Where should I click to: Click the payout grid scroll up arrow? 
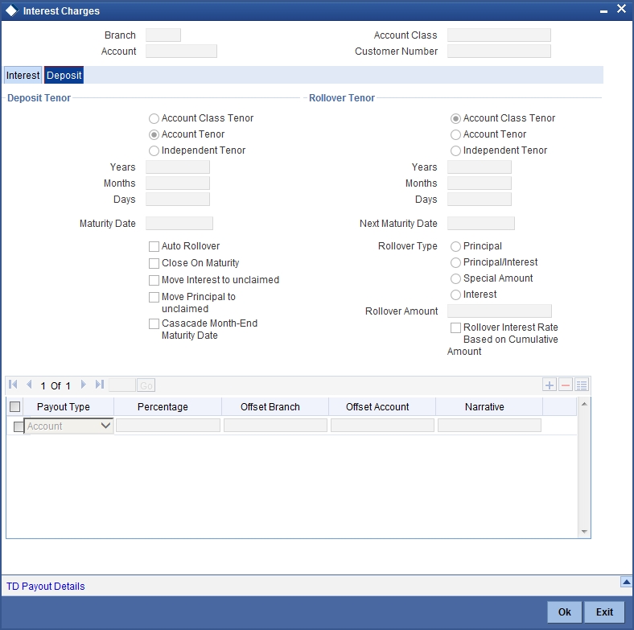(584, 404)
